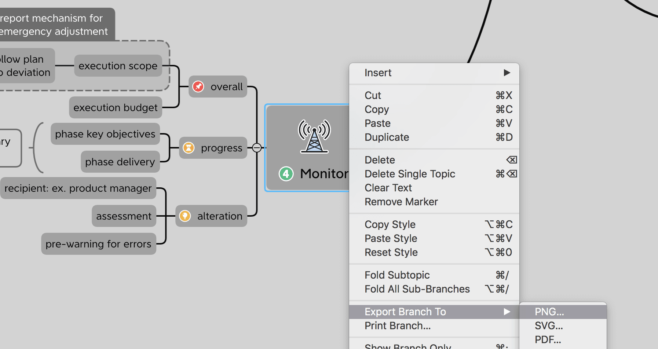
Task: Export branch as SVG...
Action: (x=563, y=326)
